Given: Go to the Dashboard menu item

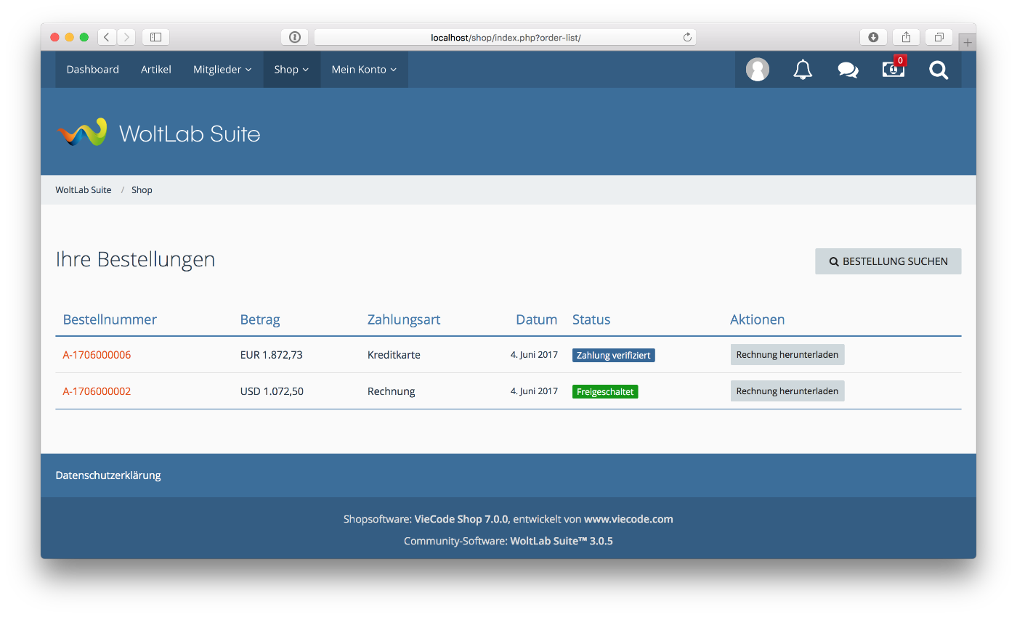Looking at the screenshot, I should [x=92, y=70].
